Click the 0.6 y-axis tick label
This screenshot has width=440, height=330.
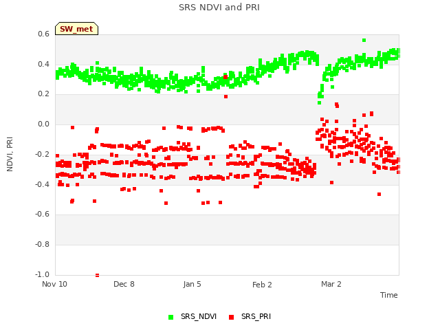[43, 34]
